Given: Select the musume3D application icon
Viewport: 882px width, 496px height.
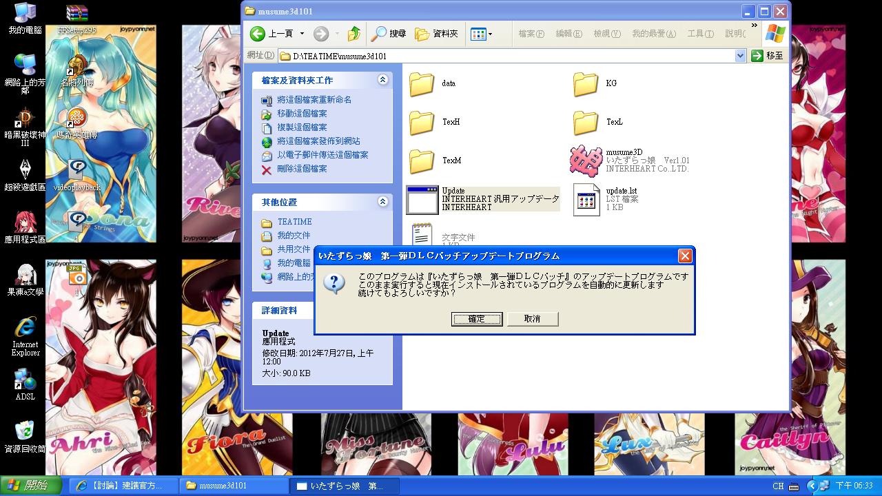Looking at the screenshot, I should pos(586,161).
